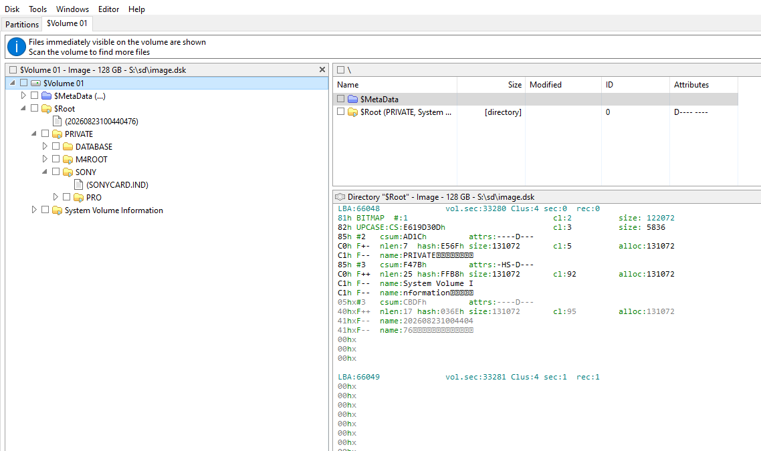
Task: Check the PRO folder checkbox
Action: coord(66,197)
